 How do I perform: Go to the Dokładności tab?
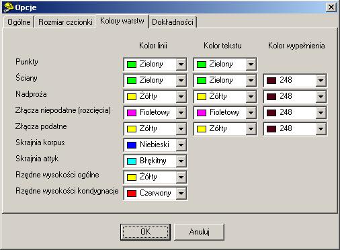(173, 22)
